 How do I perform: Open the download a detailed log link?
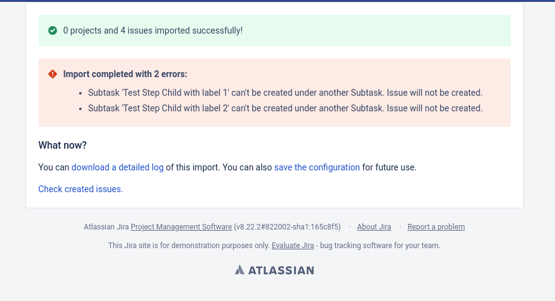tap(118, 167)
